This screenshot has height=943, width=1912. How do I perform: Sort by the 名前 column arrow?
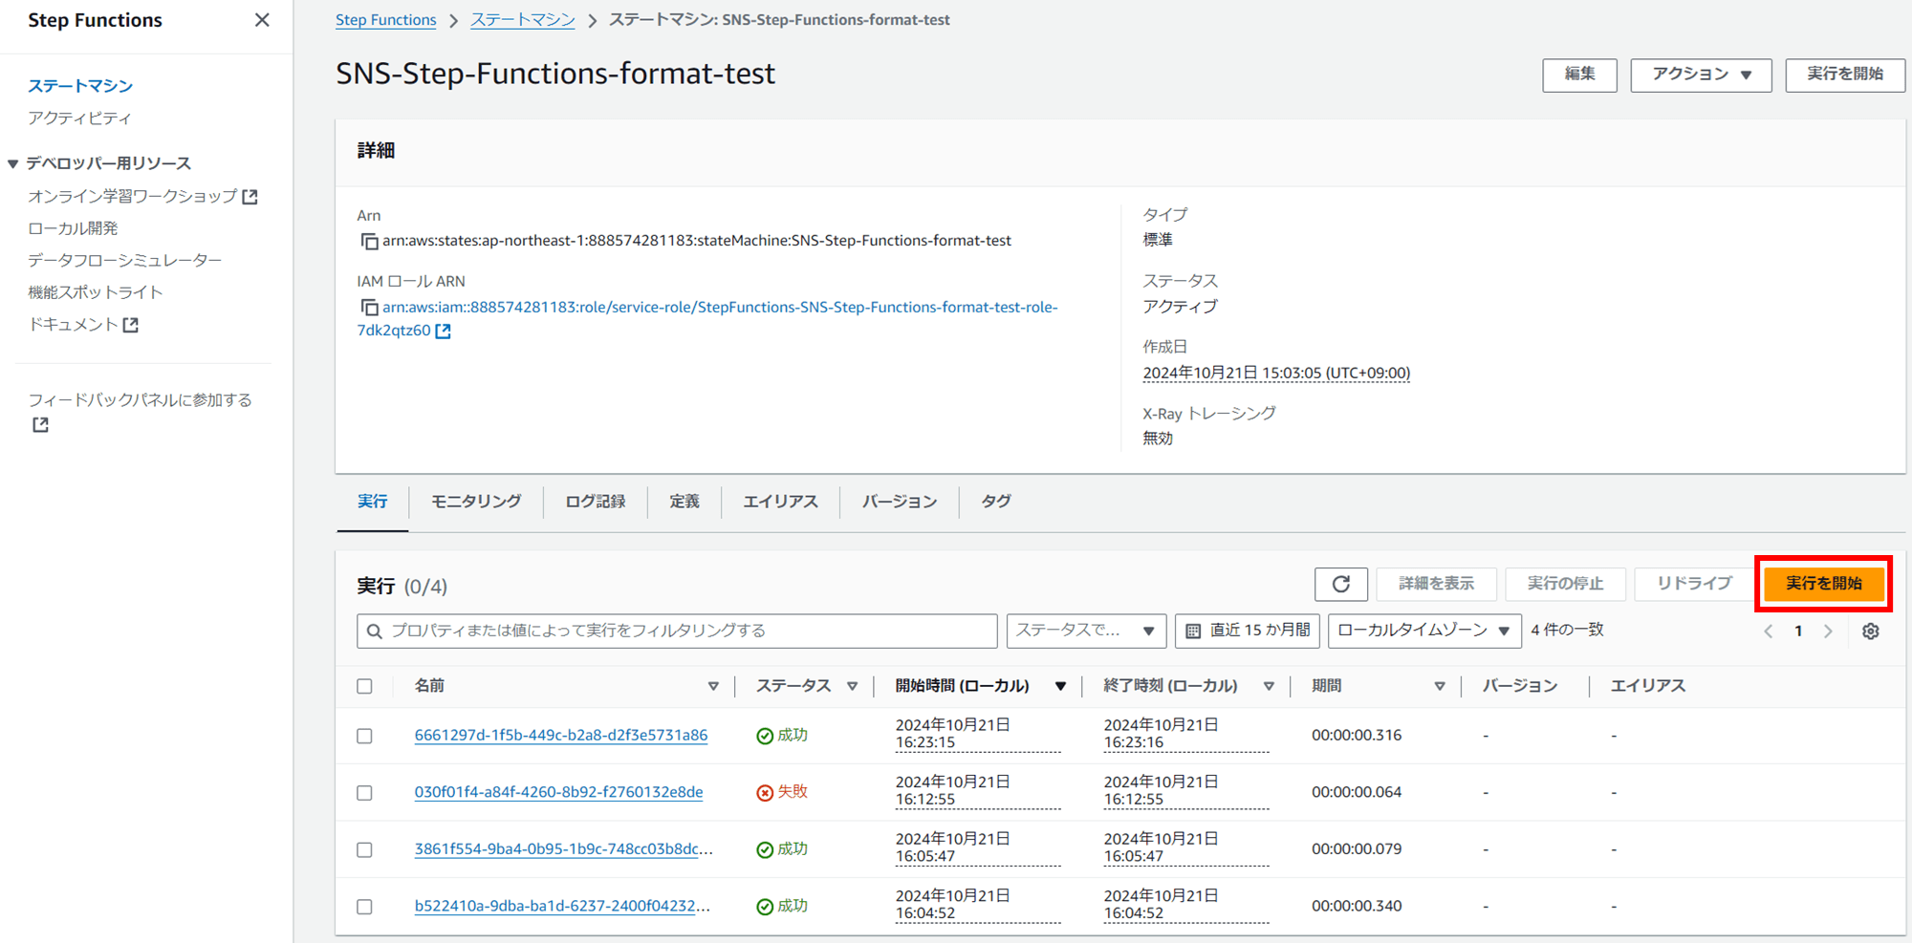[713, 686]
